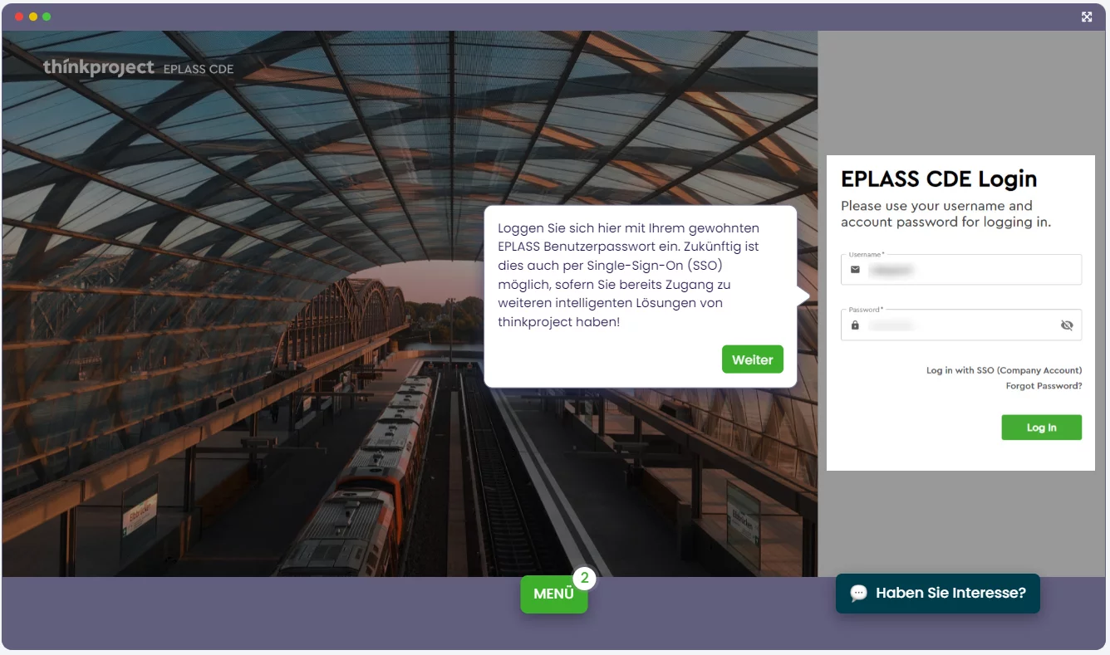Open the green MENÜ button

tap(554, 594)
